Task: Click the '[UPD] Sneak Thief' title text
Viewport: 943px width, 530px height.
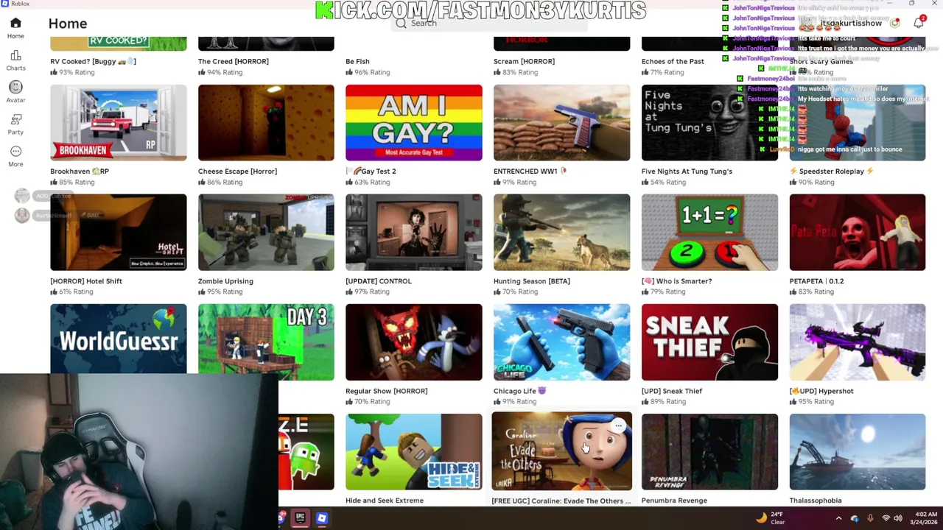Action: (x=672, y=391)
